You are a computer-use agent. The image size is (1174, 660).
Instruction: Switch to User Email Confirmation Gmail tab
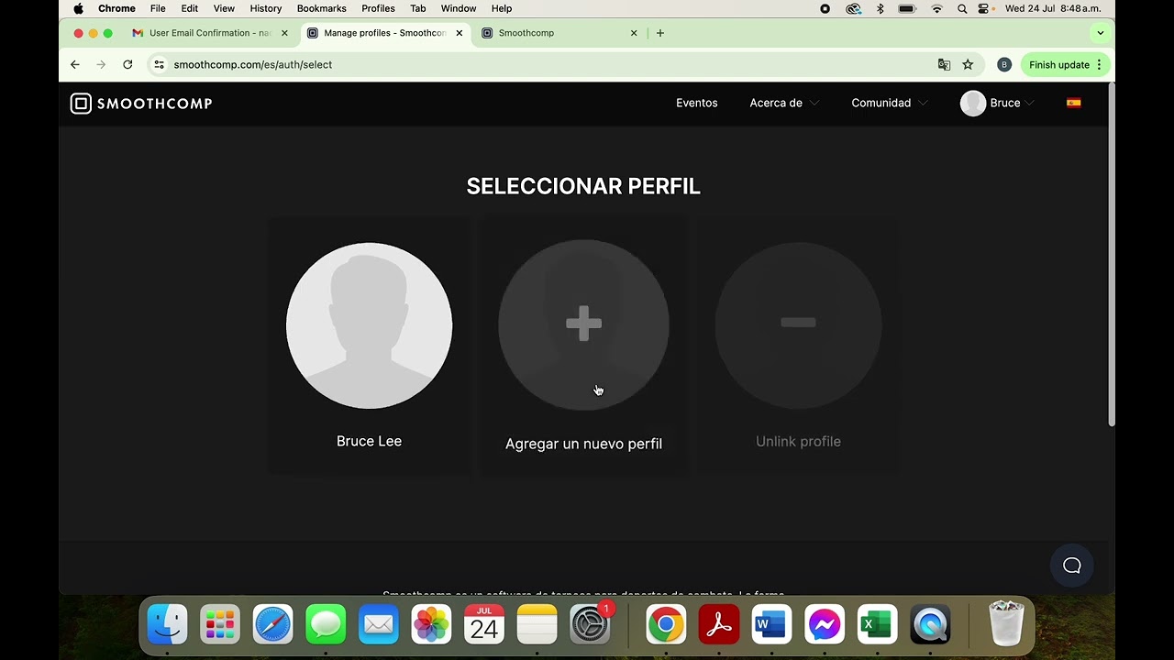210,33
